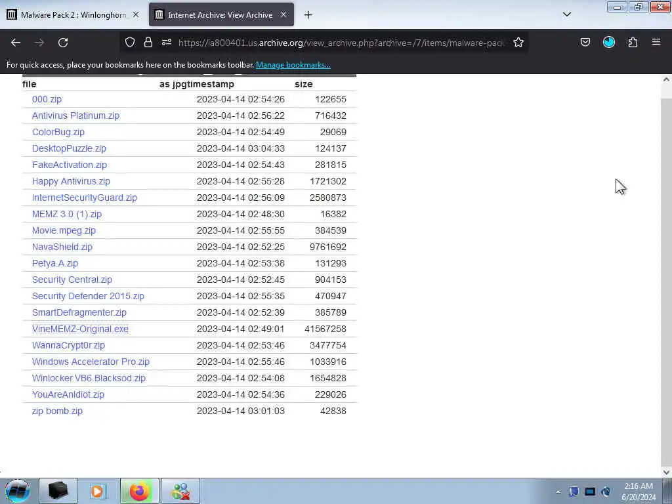
Task: Open the tracking protection shield icon
Action: [130, 42]
